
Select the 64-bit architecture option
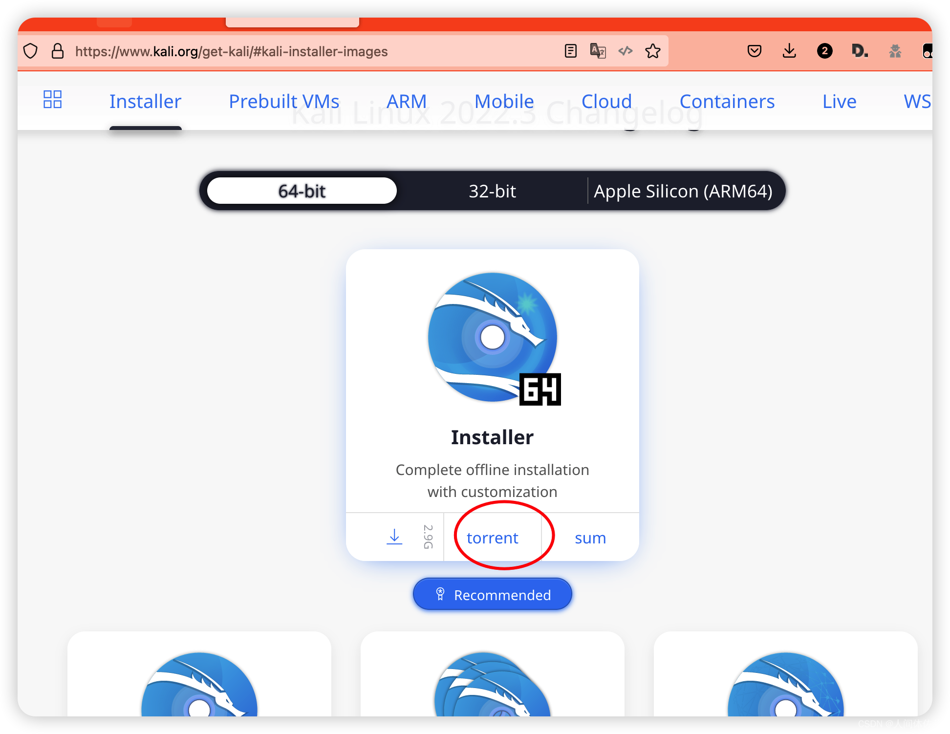(302, 191)
